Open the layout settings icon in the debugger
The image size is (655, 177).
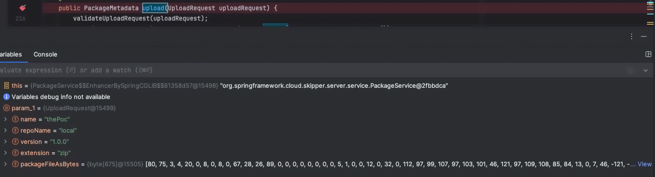click(648, 54)
